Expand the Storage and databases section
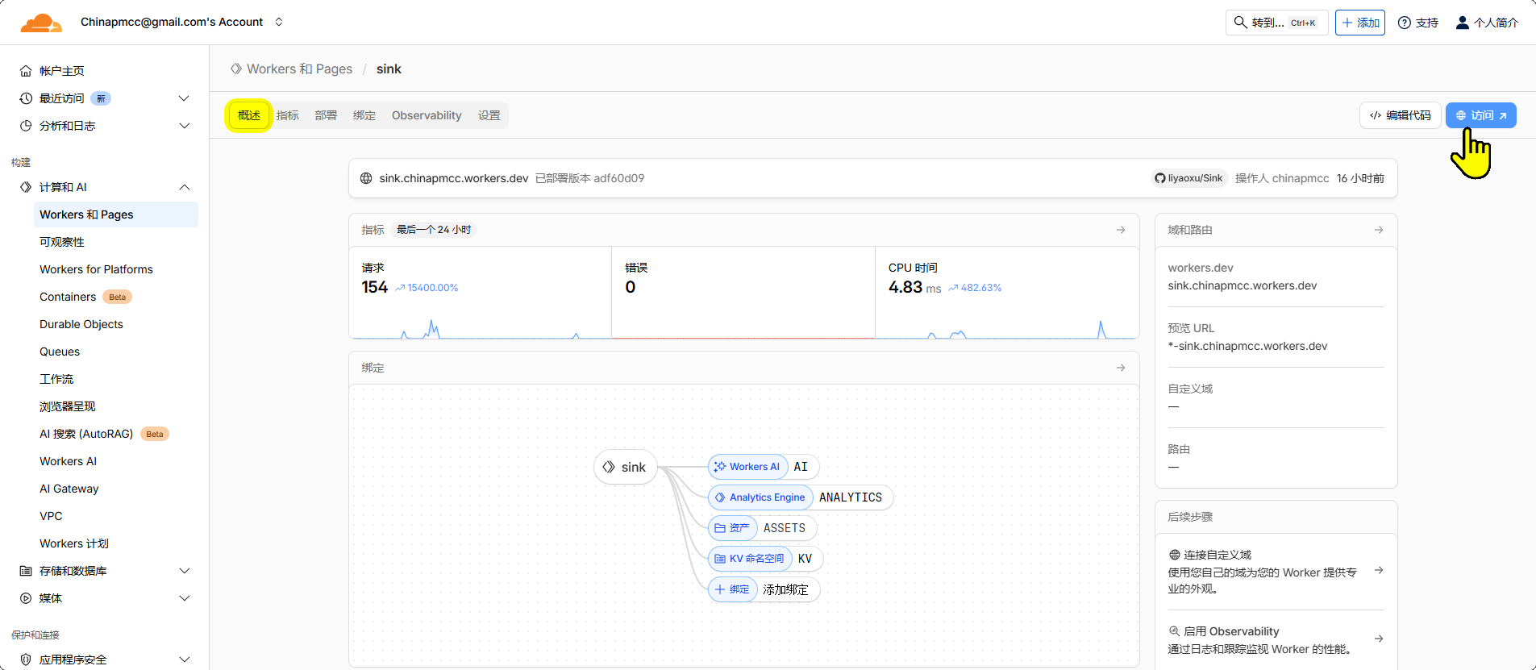1536x670 pixels. pos(184,571)
